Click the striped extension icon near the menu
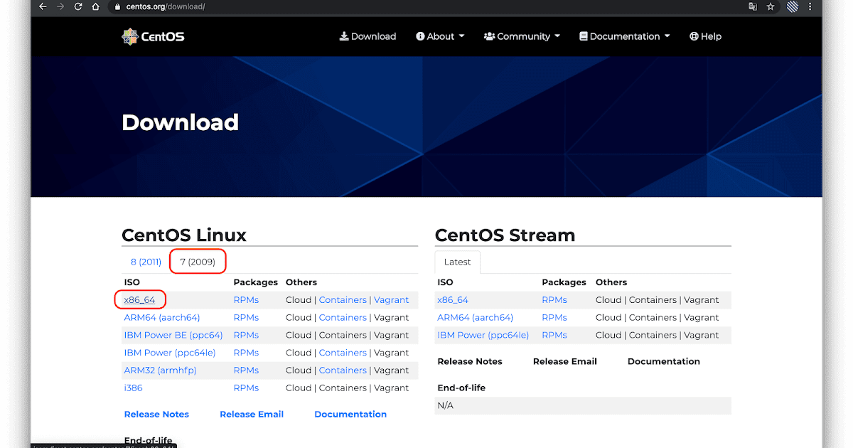The height and width of the screenshot is (448, 853). coord(791,7)
